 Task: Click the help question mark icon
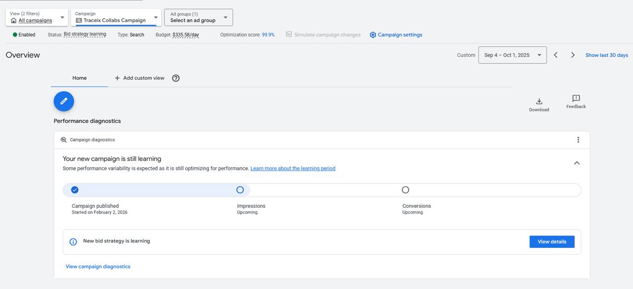tap(176, 78)
